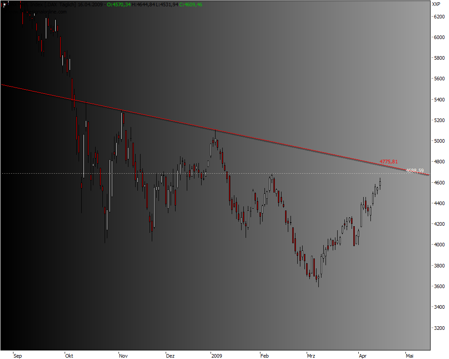Viewport: 449px width, 359px height.
Task: Click the [.DAX Täglich] chart title text
Action: tap(61, 4)
